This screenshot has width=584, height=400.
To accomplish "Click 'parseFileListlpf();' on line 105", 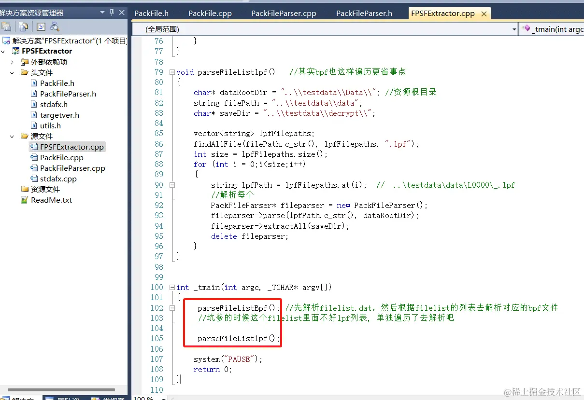I will pyautogui.click(x=239, y=339).
